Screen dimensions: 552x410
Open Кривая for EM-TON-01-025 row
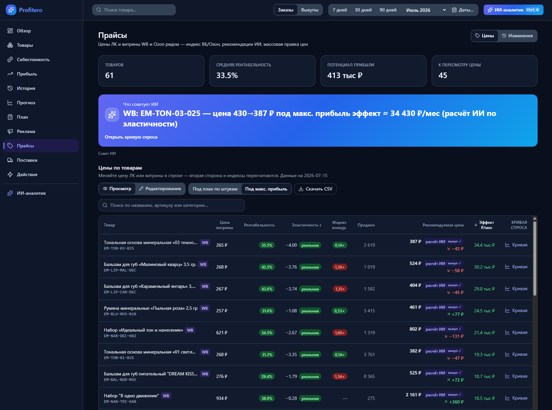click(x=516, y=354)
